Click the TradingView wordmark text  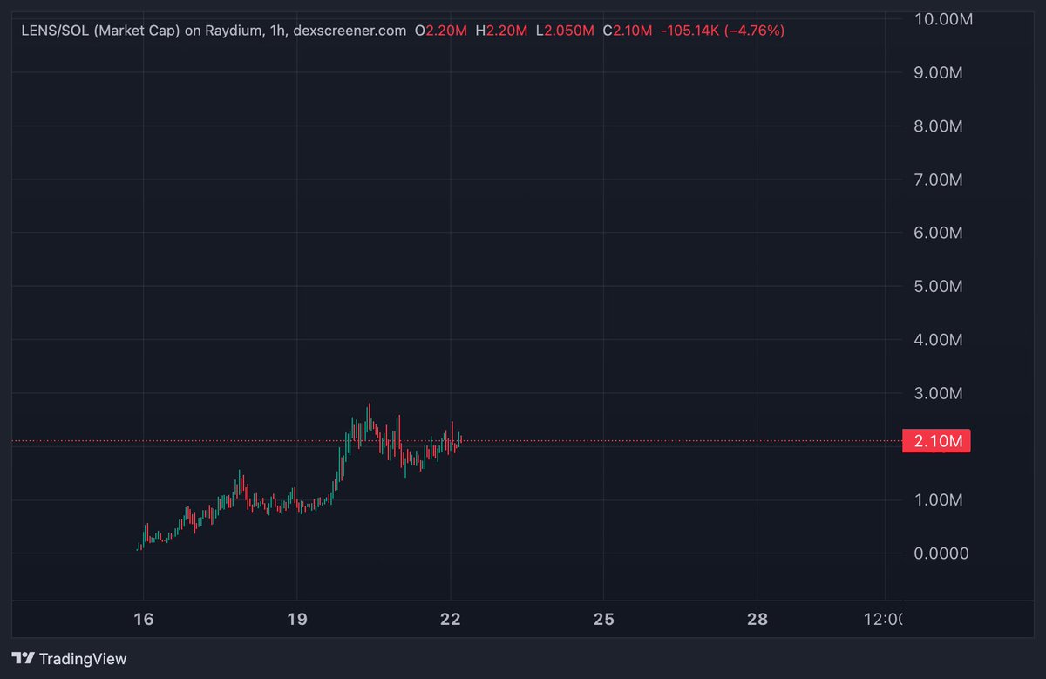(x=83, y=659)
